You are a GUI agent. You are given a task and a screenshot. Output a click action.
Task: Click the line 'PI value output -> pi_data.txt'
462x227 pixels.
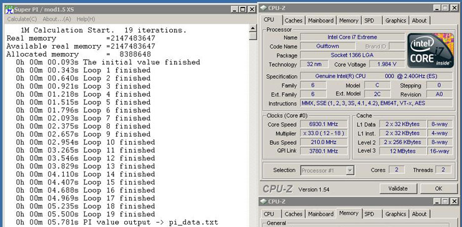(x=117, y=222)
